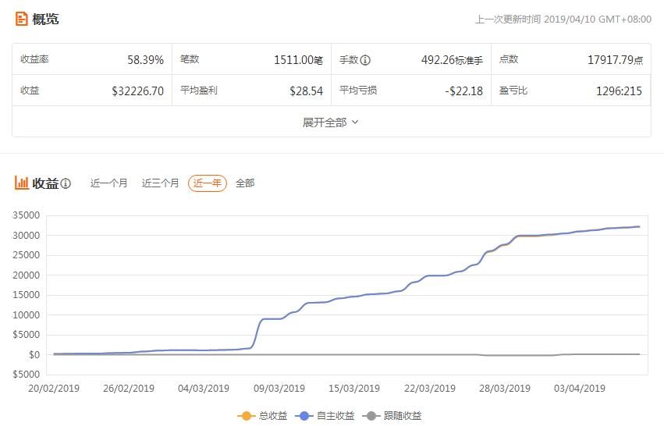Click the 概览 section heading
The width and height of the screenshot is (664, 437).
coord(45,19)
